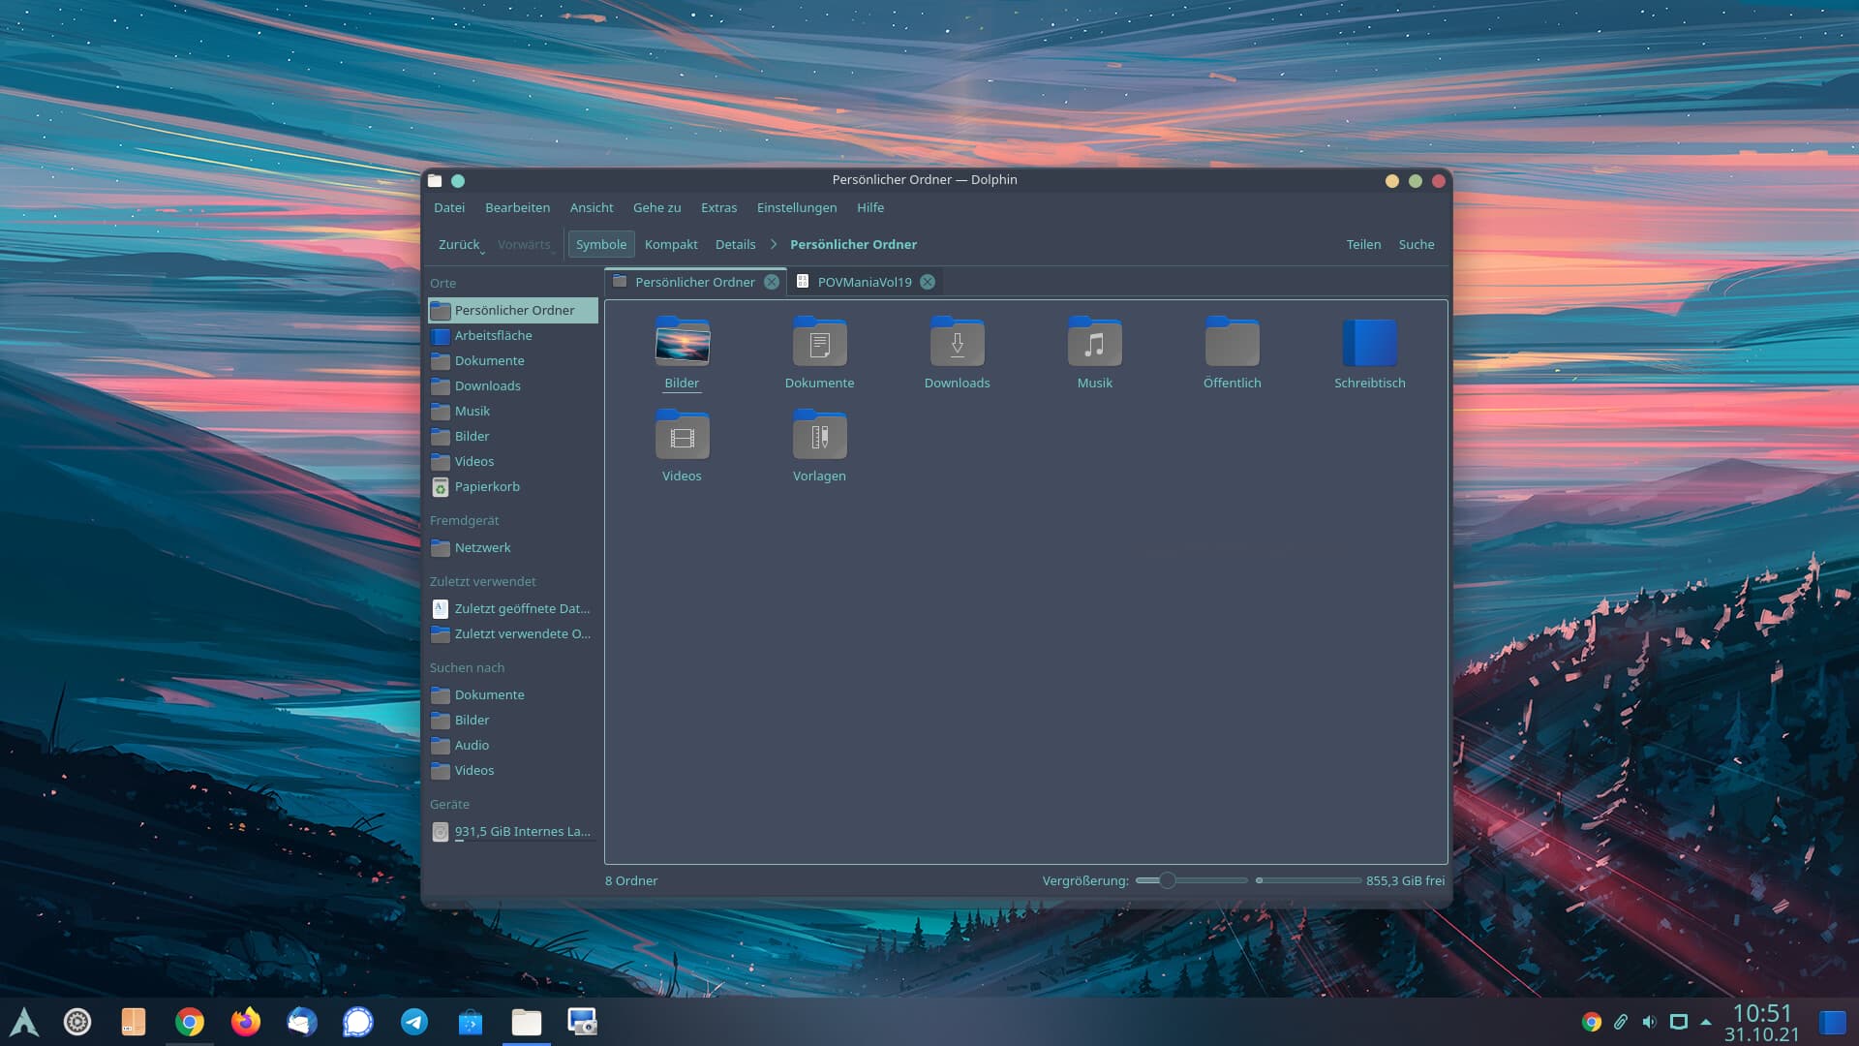This screenshot has height=1046, width=1859.
Task: Open Suche to search files
Action: (1416, 244)
